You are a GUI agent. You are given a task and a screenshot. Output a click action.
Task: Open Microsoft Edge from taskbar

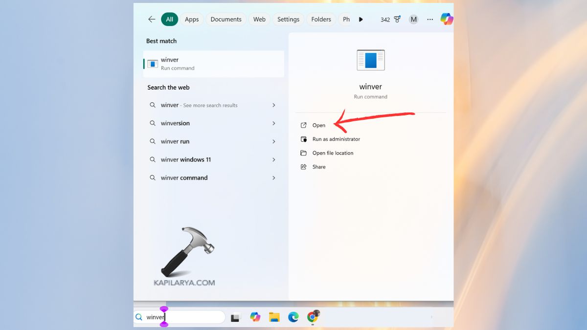[x=293, y=317]
